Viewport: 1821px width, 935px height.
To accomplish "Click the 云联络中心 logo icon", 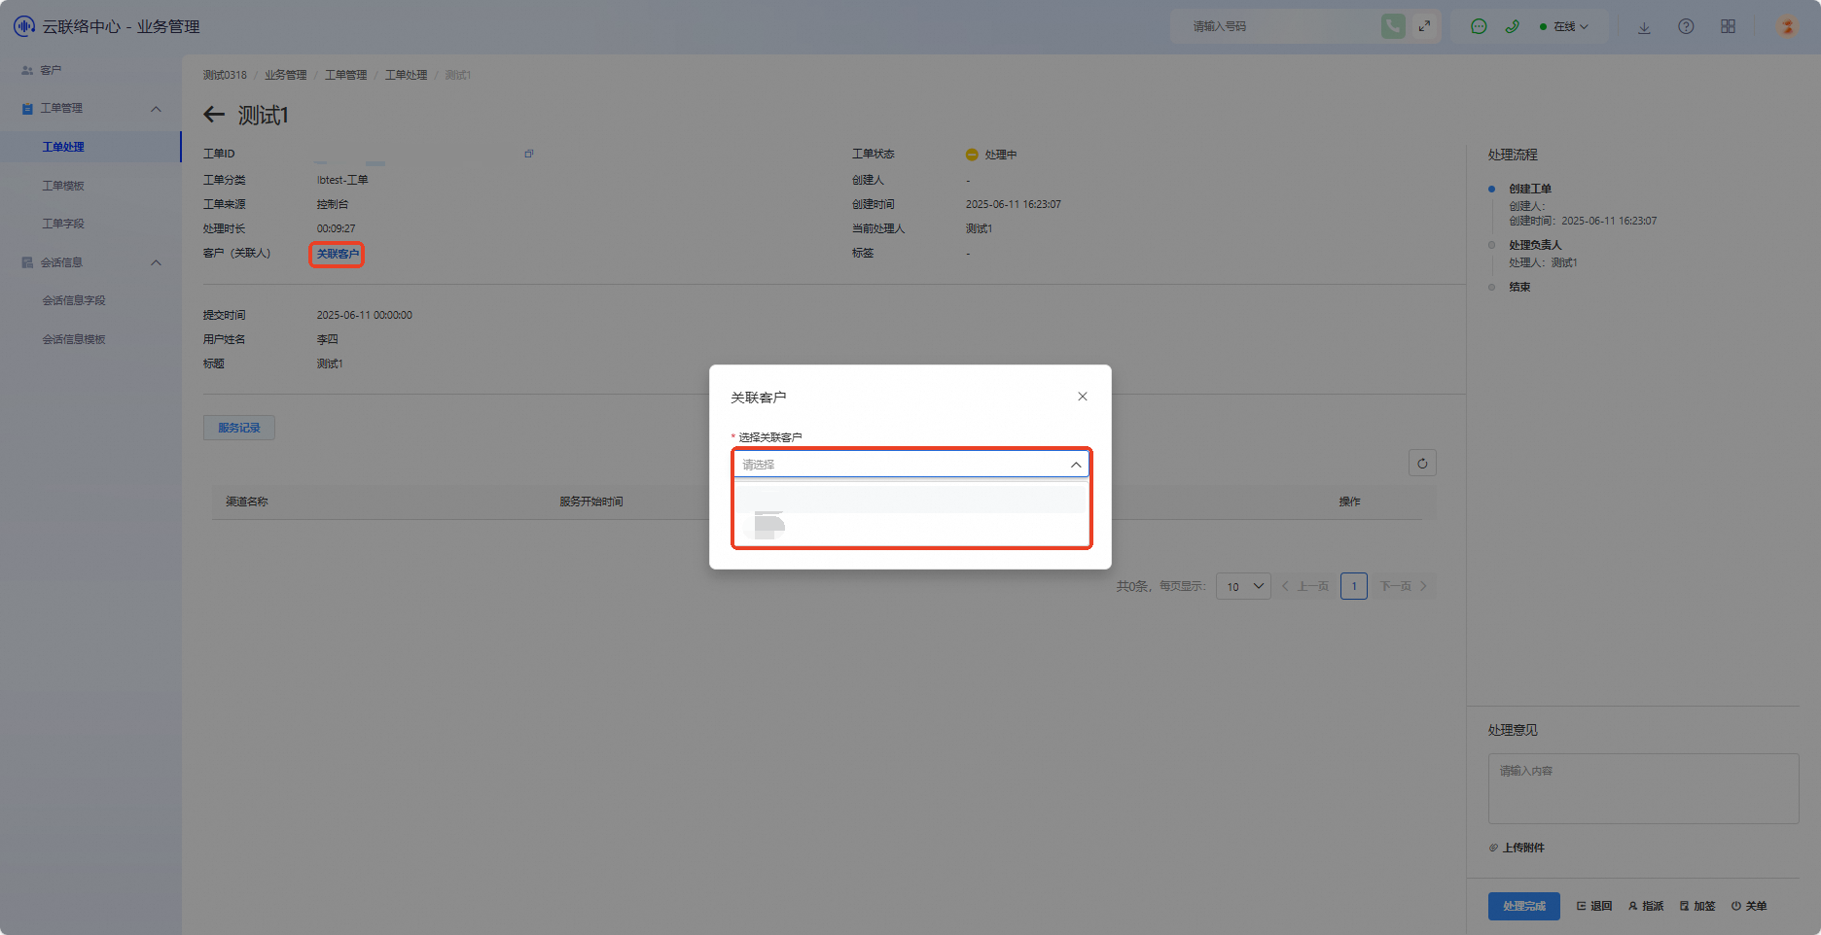I will (24, 26).
